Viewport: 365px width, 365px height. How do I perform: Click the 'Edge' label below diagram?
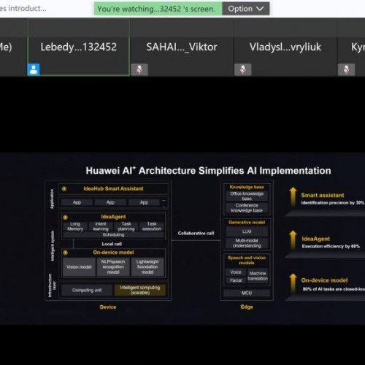247,307
